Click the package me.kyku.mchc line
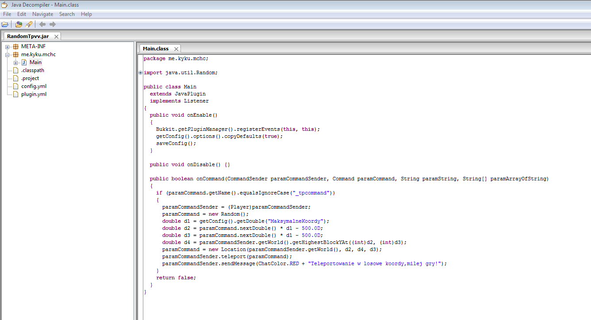The height and width of the screenshot is (320, 591). pos(176,58)
